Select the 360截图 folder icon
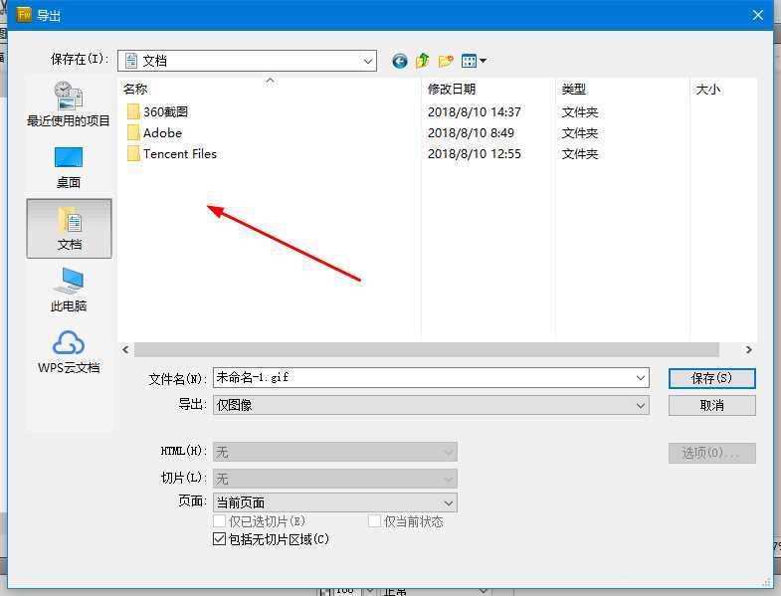This screenshot has width=781, height=596. coord(133,111)
